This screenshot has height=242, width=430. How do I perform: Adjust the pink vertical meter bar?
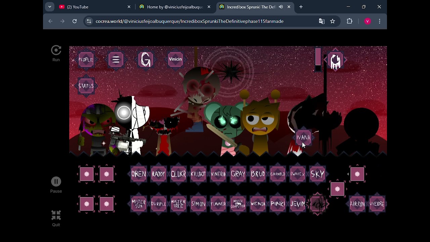point(318,59)
